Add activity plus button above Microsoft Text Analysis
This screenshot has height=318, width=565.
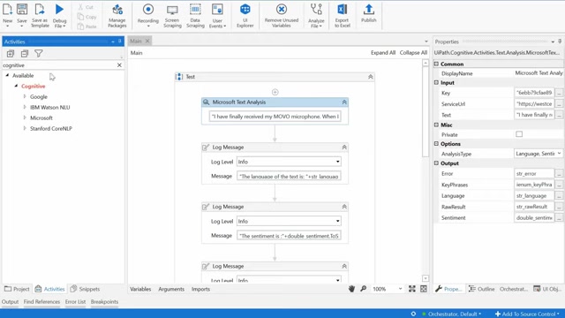[275, 92]
